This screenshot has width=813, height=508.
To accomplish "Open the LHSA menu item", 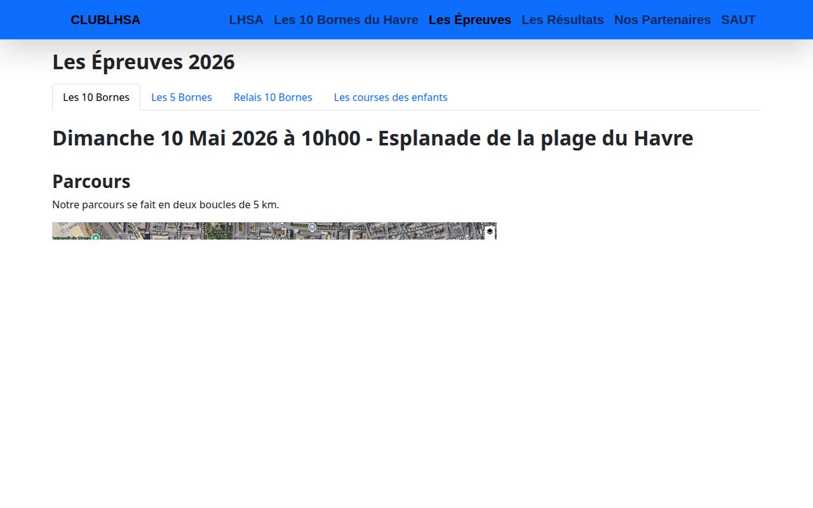I will click(246, 20).
